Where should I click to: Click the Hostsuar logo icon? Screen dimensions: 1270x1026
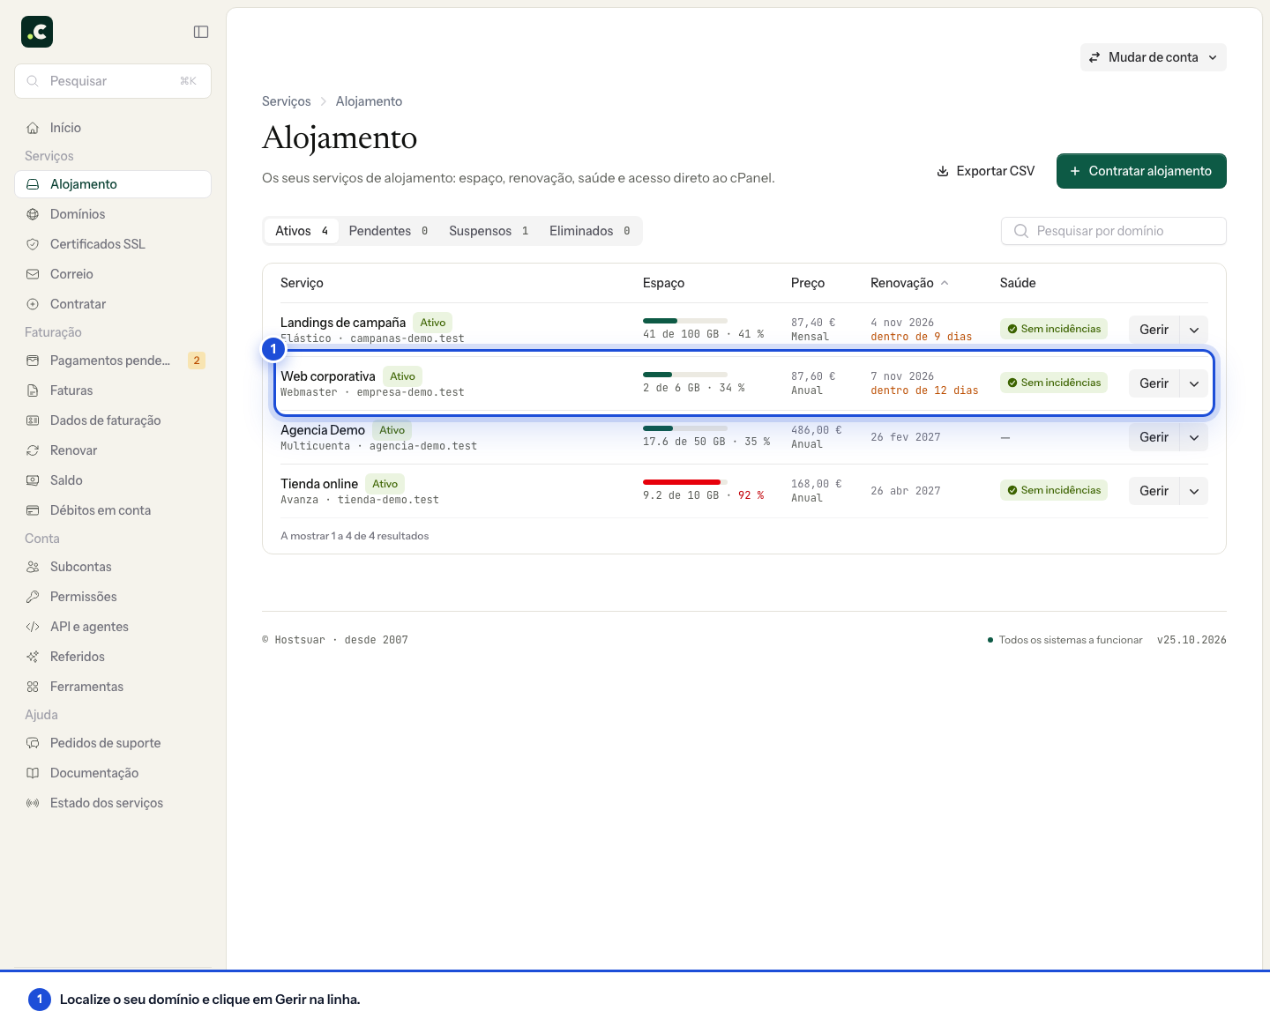point(37,32)
